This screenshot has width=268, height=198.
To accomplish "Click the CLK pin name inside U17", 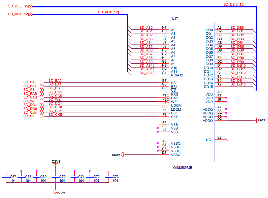I will pos(174,113).
